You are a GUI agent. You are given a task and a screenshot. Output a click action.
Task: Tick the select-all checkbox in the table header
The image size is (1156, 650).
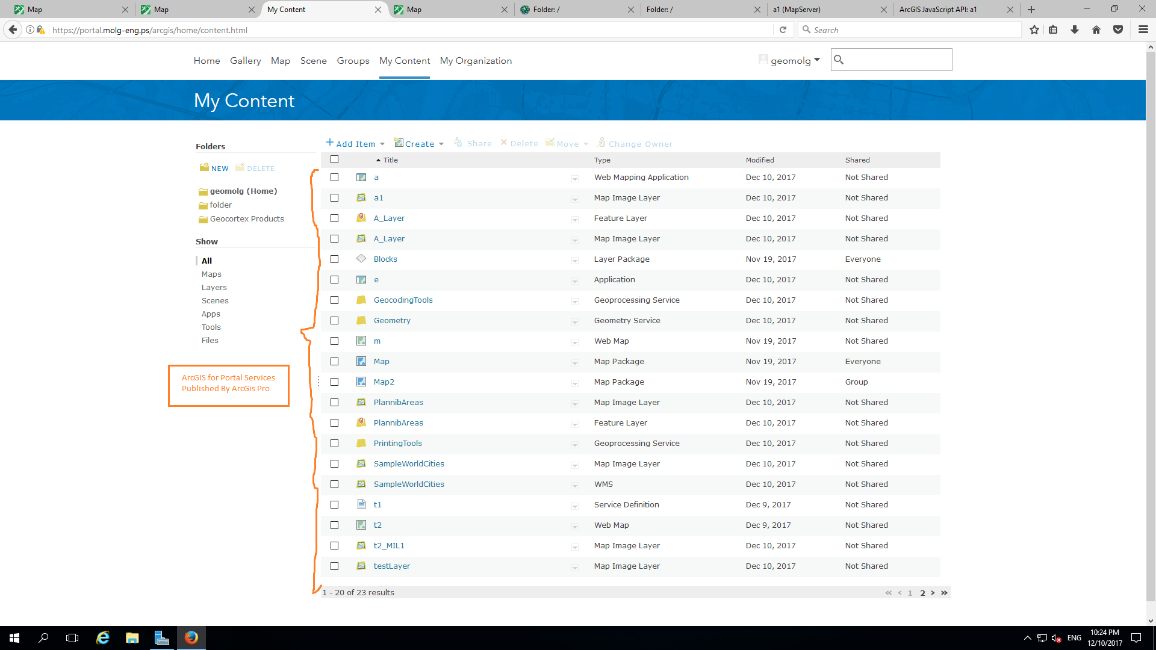coord(335,159)
